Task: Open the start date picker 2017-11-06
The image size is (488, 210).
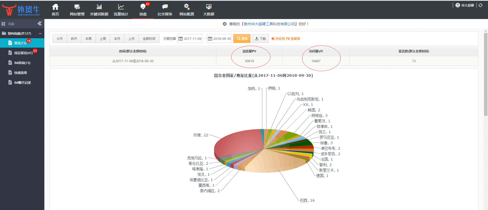Action: [x=190, y=39]
